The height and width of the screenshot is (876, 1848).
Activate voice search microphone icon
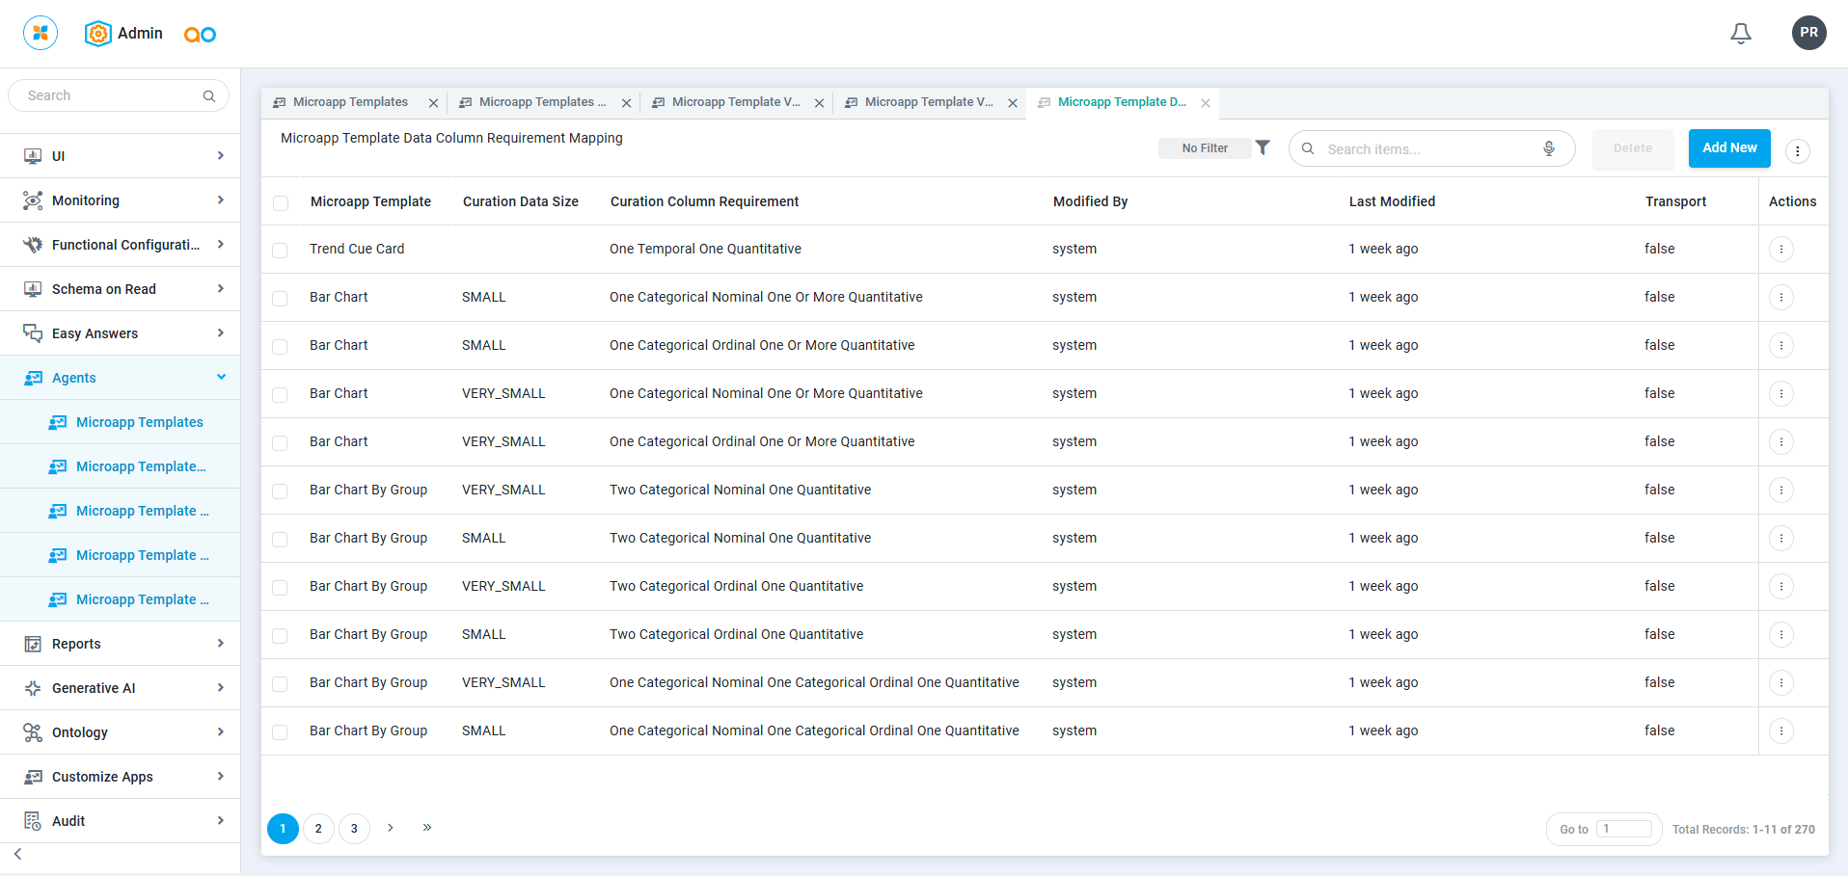point(1548,148)
